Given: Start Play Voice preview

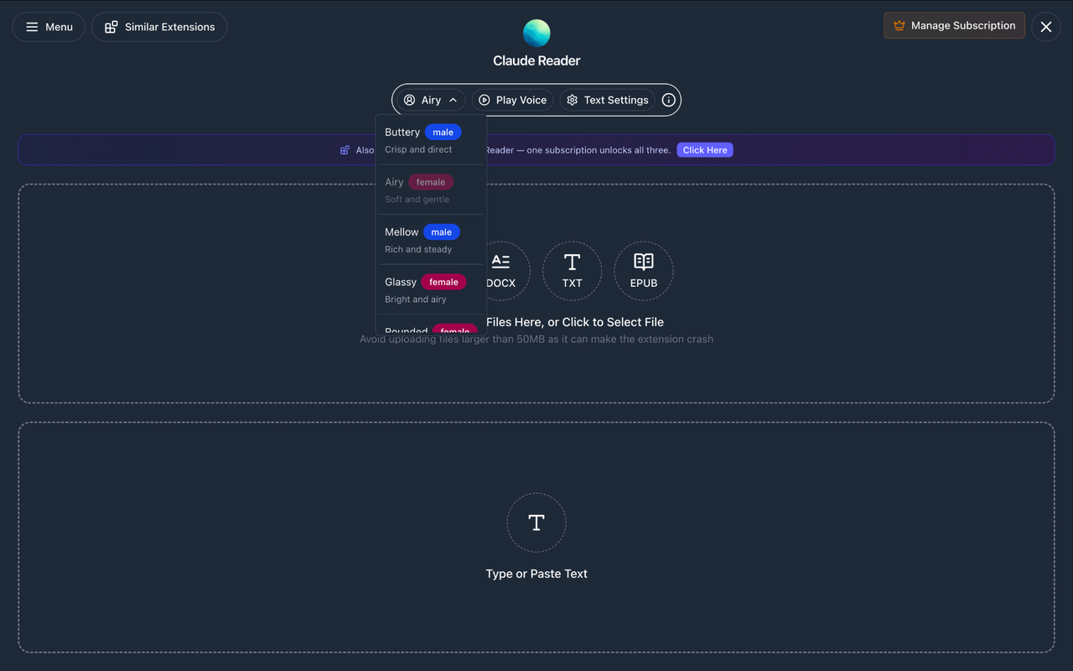Looking at the screenshot, I should click(x=512, y=100).
